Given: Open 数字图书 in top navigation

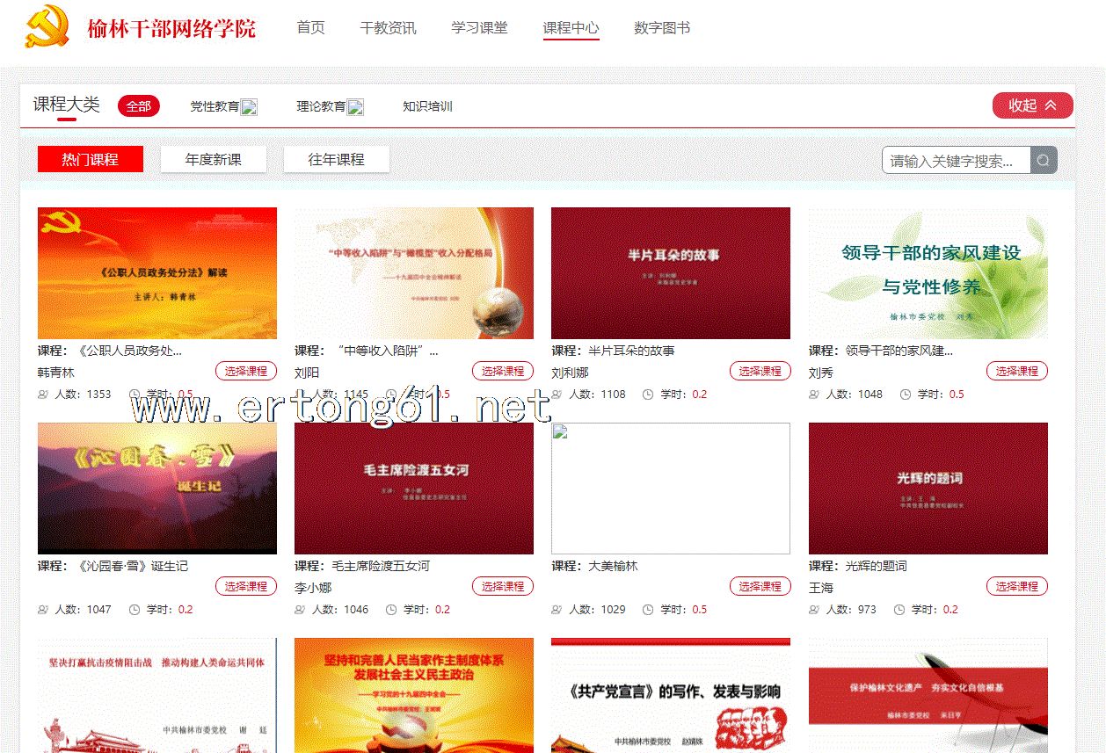Looking at the screenshot, I should [x=661, y=28].
